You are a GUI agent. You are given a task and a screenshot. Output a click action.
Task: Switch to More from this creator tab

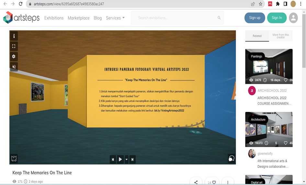point(280,36)
